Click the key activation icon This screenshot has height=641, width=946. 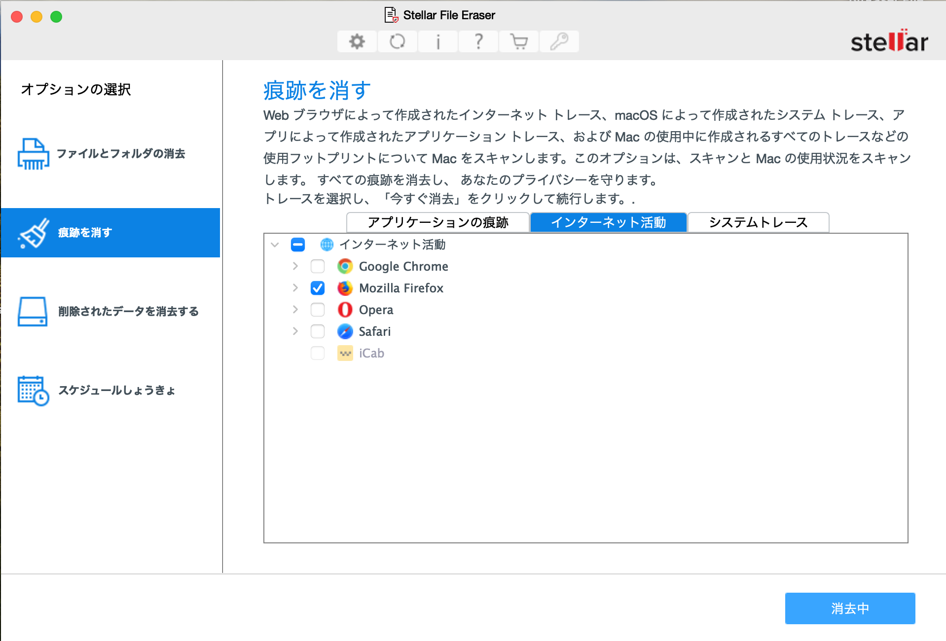(559, 41)
